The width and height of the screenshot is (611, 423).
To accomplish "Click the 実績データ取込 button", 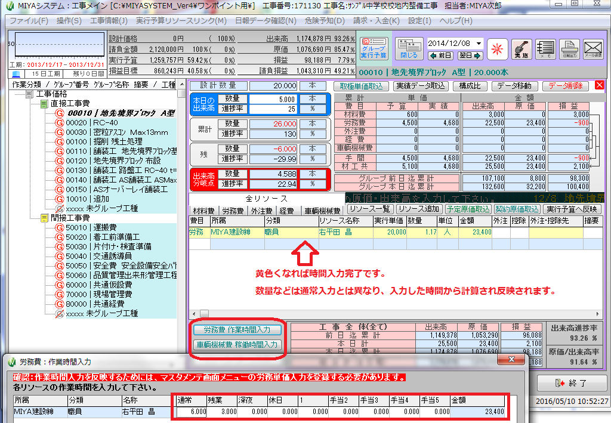I will coord(421,86).
